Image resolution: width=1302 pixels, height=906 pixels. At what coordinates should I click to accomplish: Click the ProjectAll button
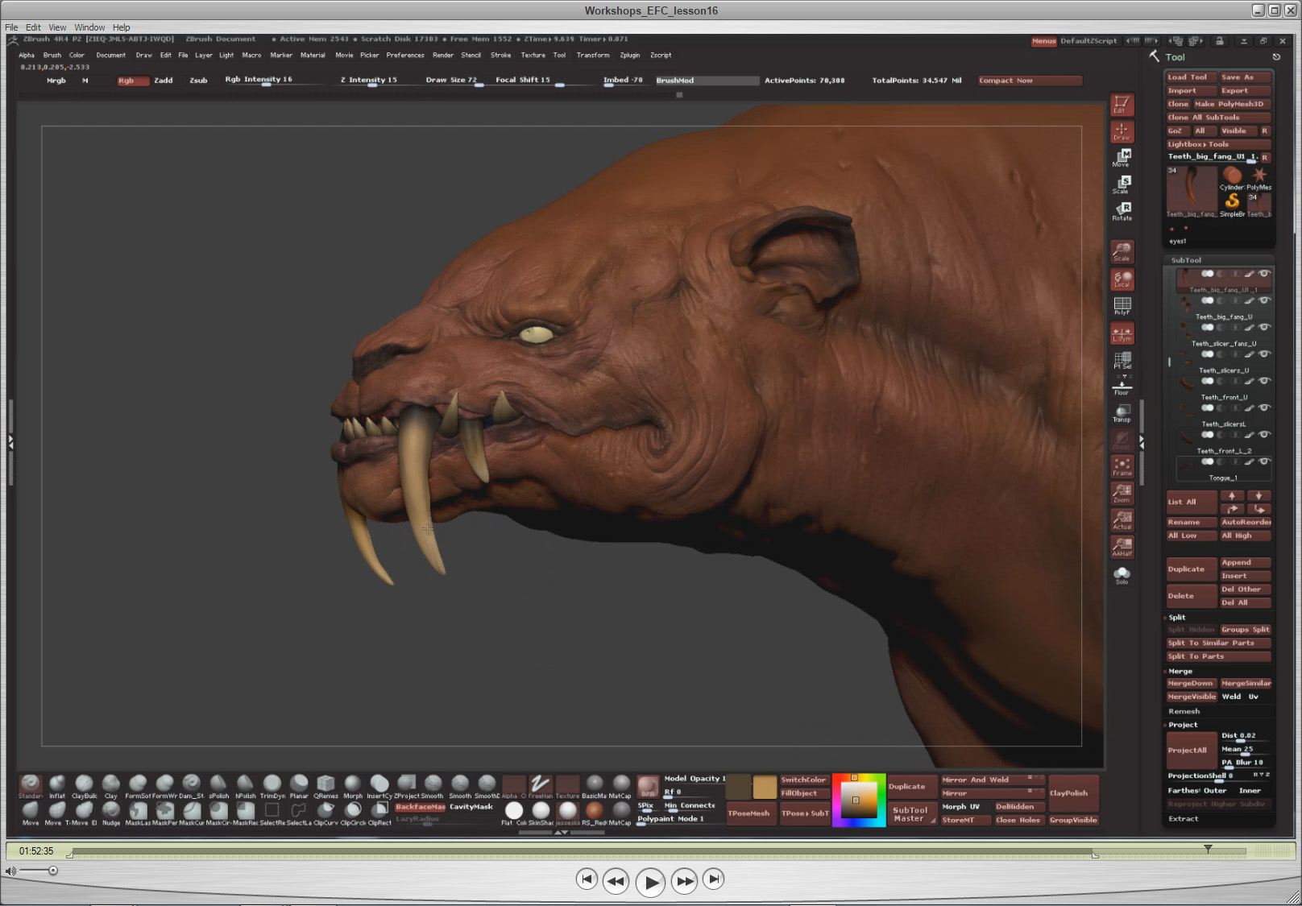[1192, 750]
